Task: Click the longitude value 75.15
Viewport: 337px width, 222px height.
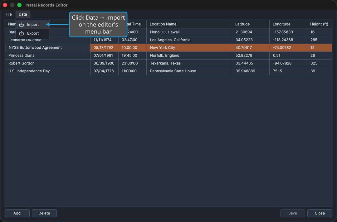Action: [x=288, y=71]
